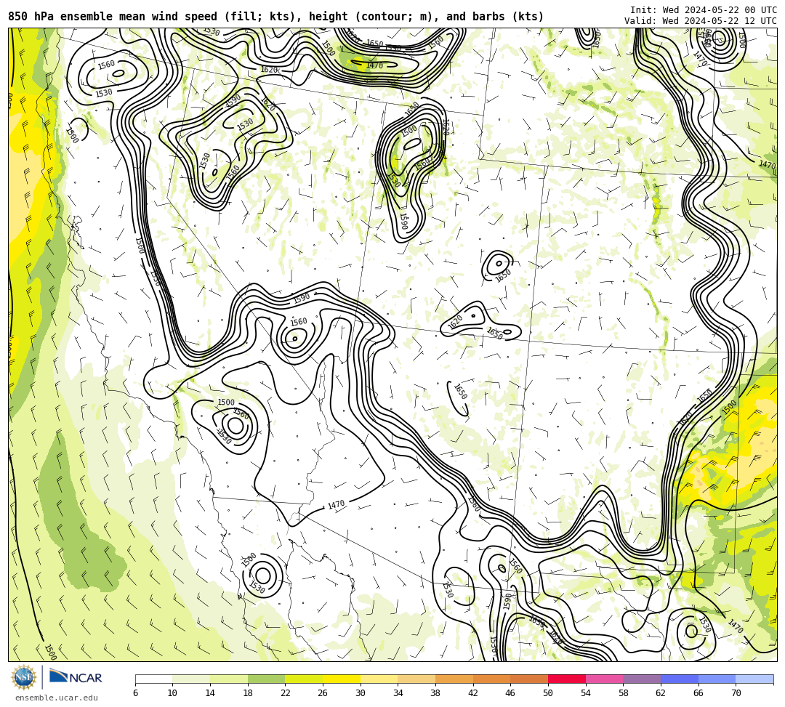
Task: Pick the palest blue swatch above 70 kts
Action: tap(754, 679)
